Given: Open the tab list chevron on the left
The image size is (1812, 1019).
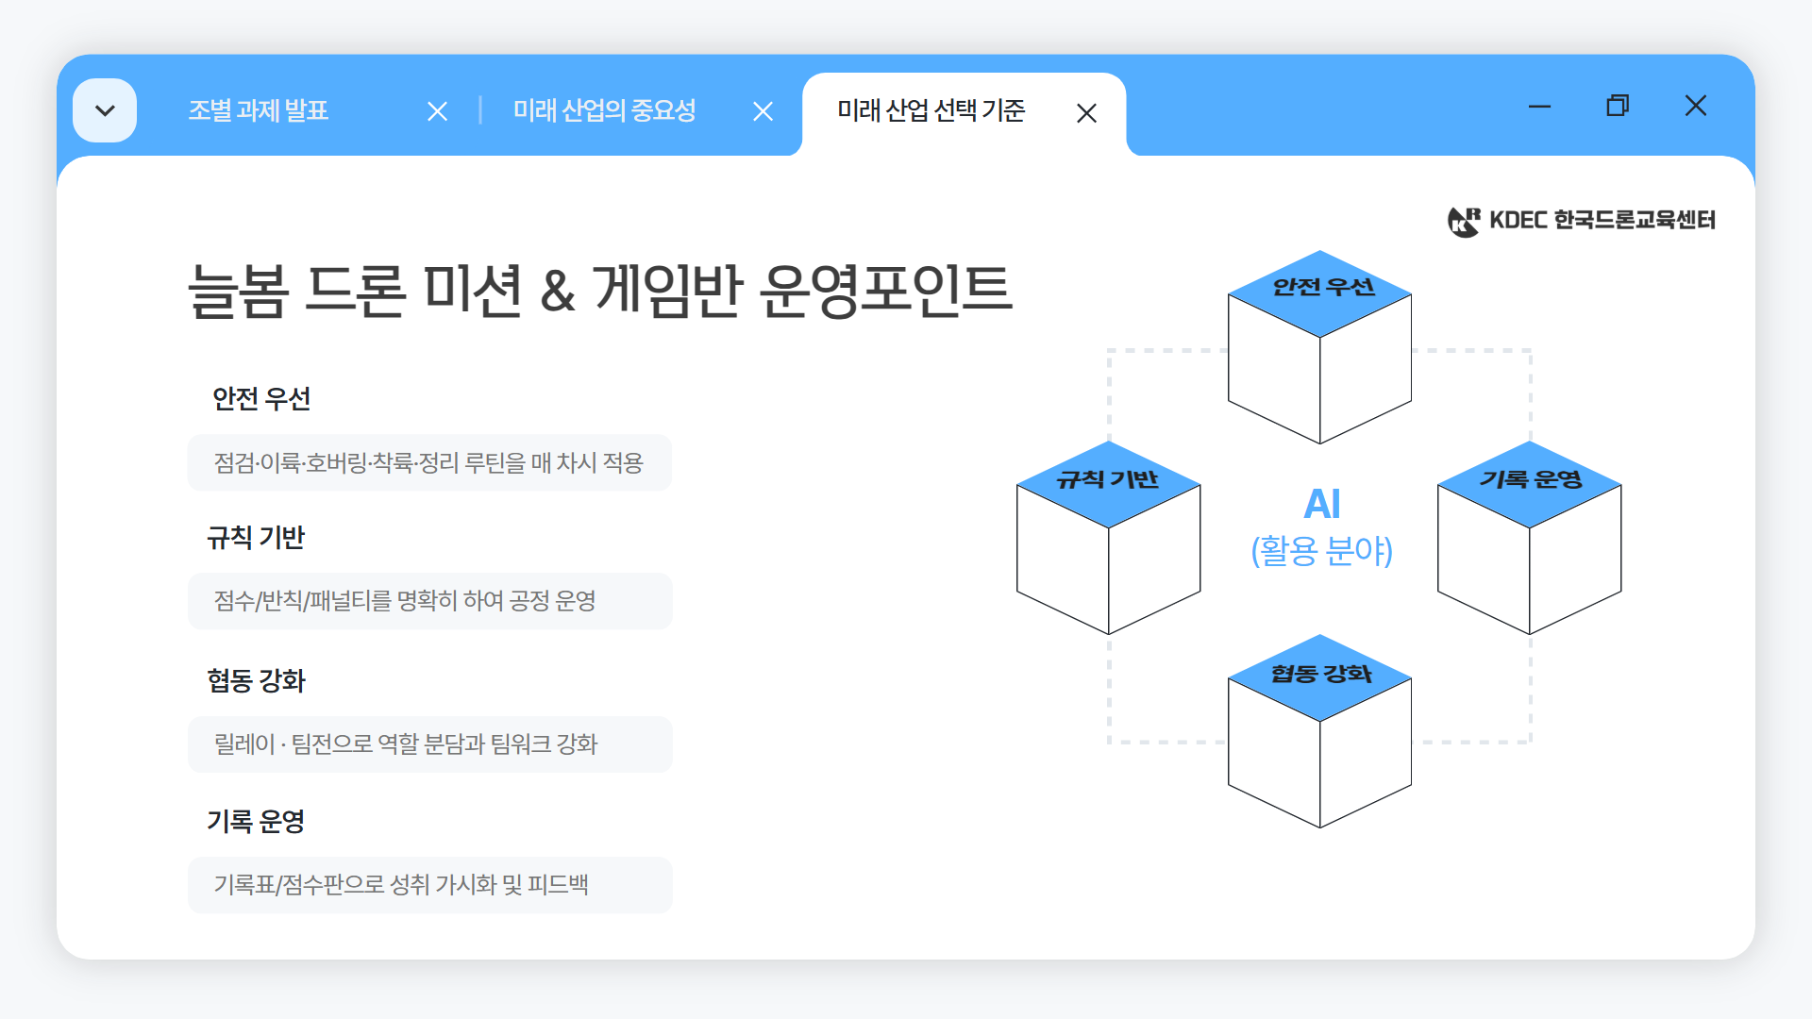Looking at the screenshot, I should point(104,109).
